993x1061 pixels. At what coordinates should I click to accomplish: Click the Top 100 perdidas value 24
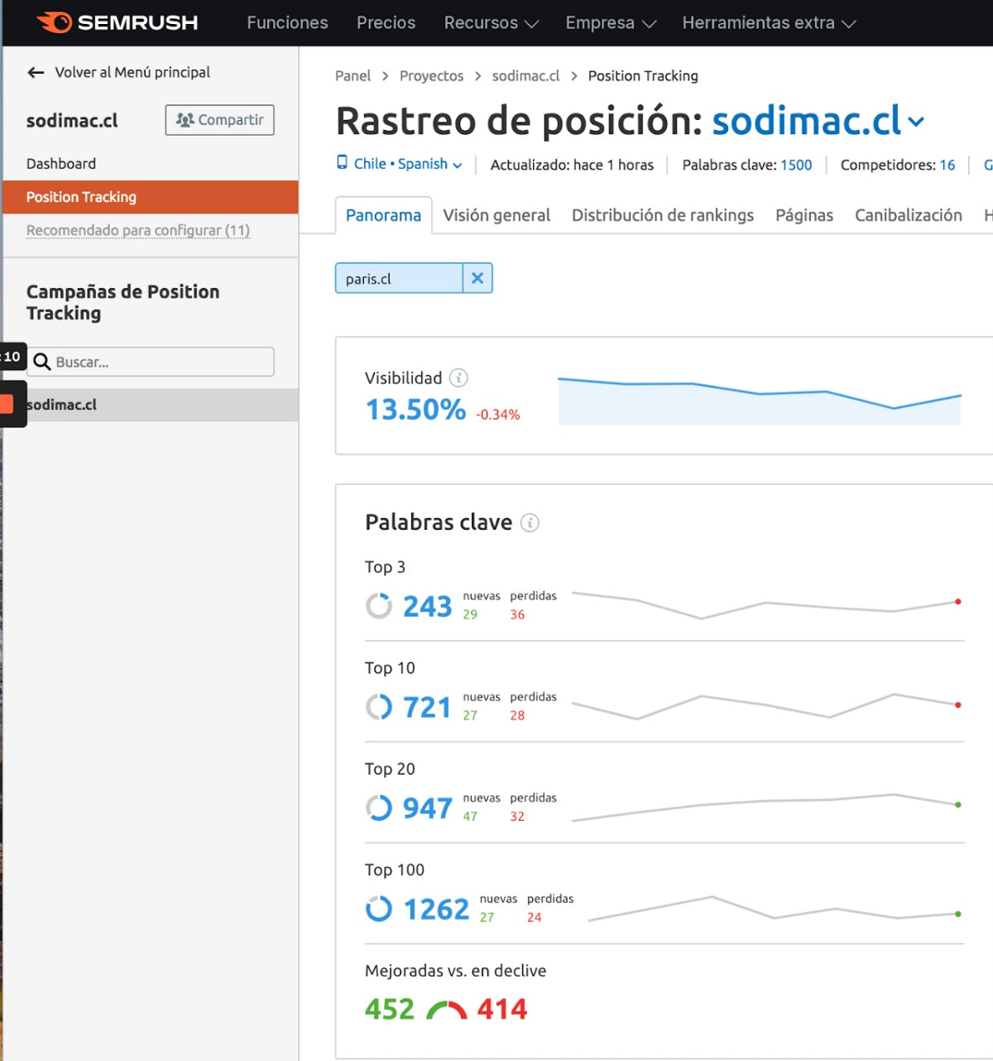535,917
